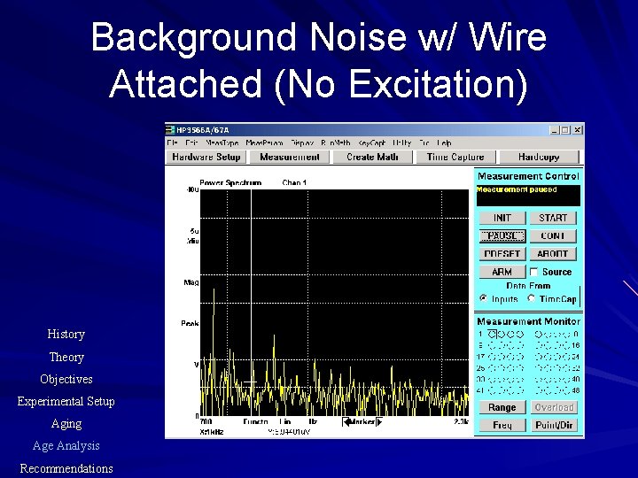Open the Experimental Setup slide link
The width and height of the screenshot is (638, 478).
66,402
